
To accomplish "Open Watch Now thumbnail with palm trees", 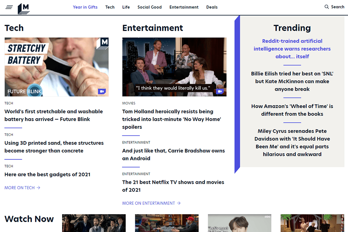I will tap(312, 223).
